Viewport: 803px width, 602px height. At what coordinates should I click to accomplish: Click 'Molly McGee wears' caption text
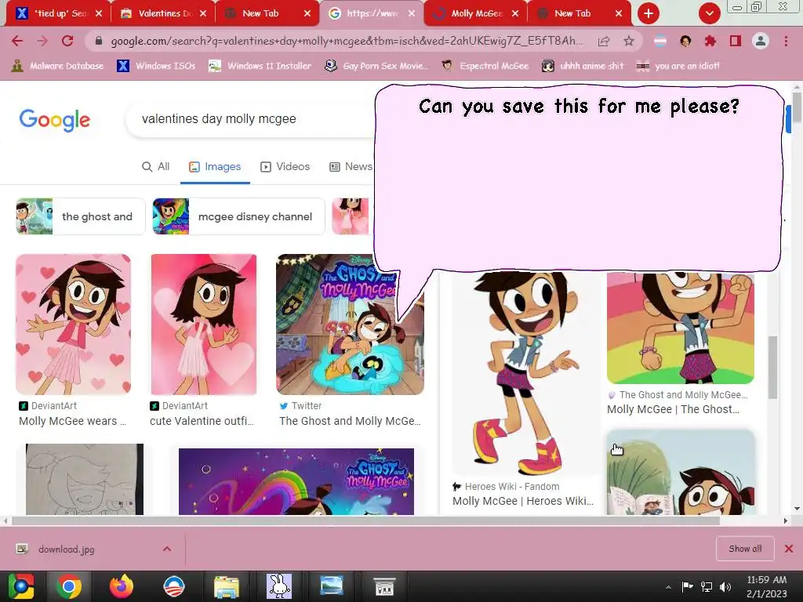[72, 421]
